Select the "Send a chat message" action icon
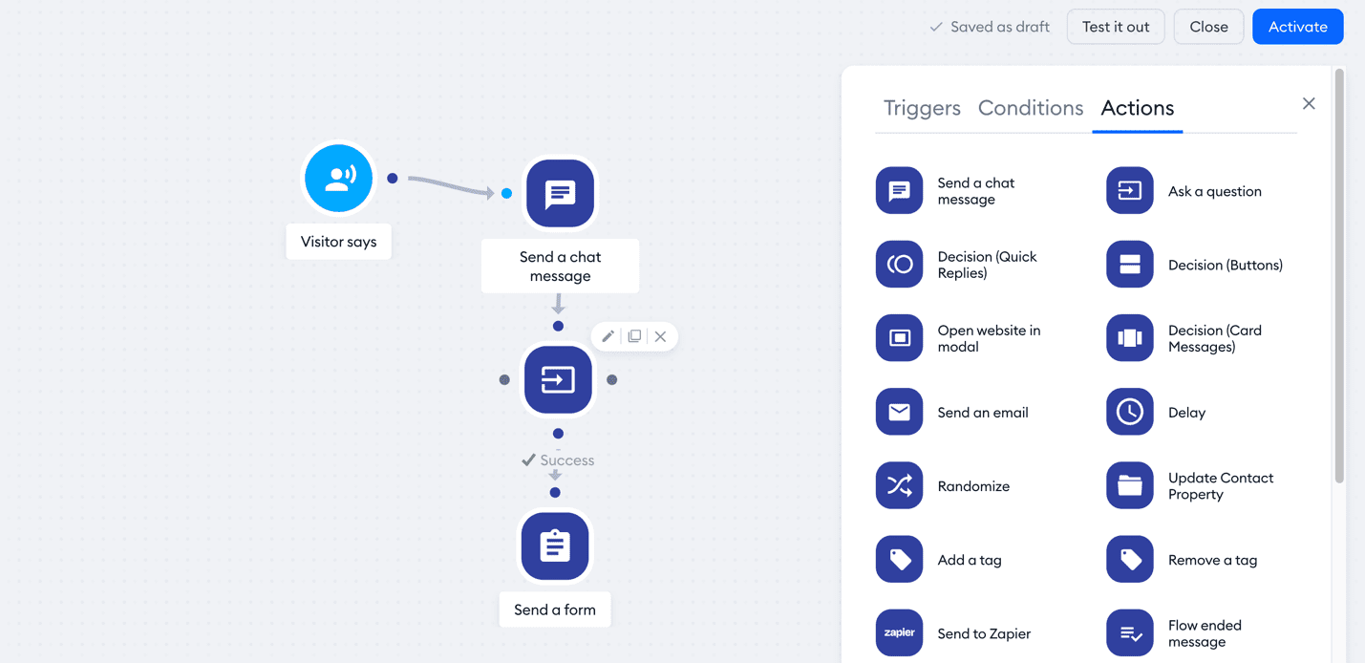 pyautogui.click(x=899, y=190)
